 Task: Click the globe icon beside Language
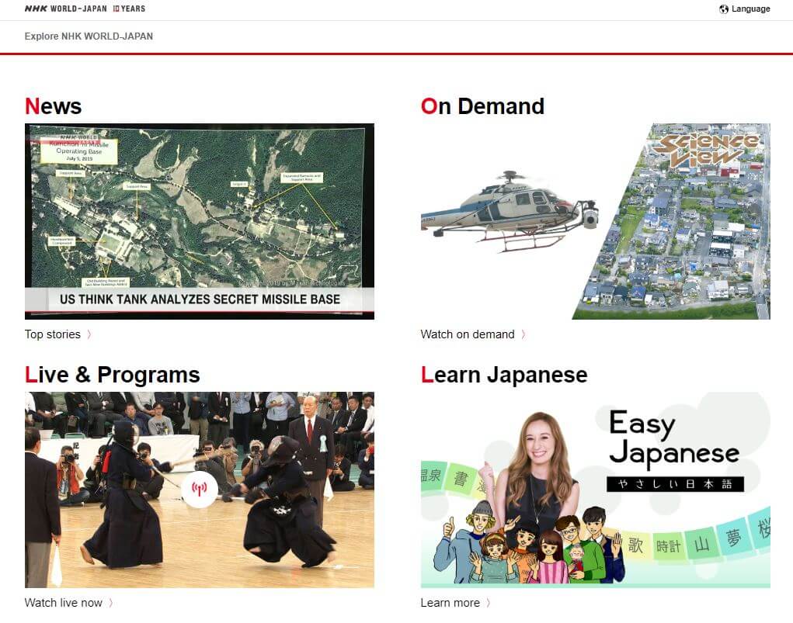724,9
